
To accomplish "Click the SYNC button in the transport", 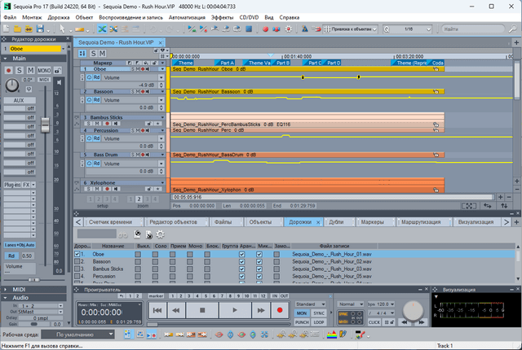I will (320, 313).
